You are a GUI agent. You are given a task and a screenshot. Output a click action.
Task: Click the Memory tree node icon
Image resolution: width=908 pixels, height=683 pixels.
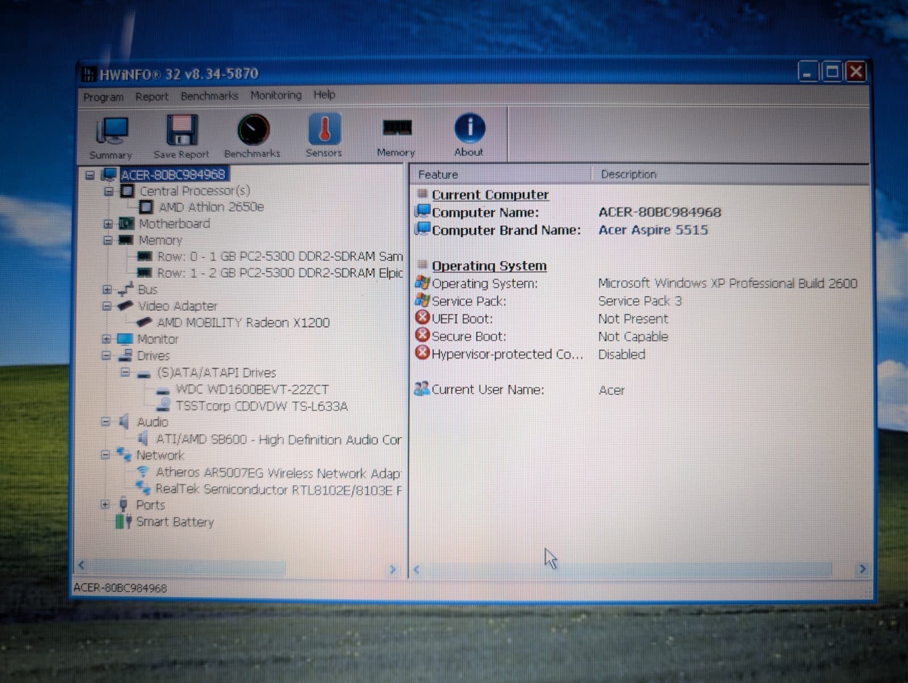(x=125, y=240)
